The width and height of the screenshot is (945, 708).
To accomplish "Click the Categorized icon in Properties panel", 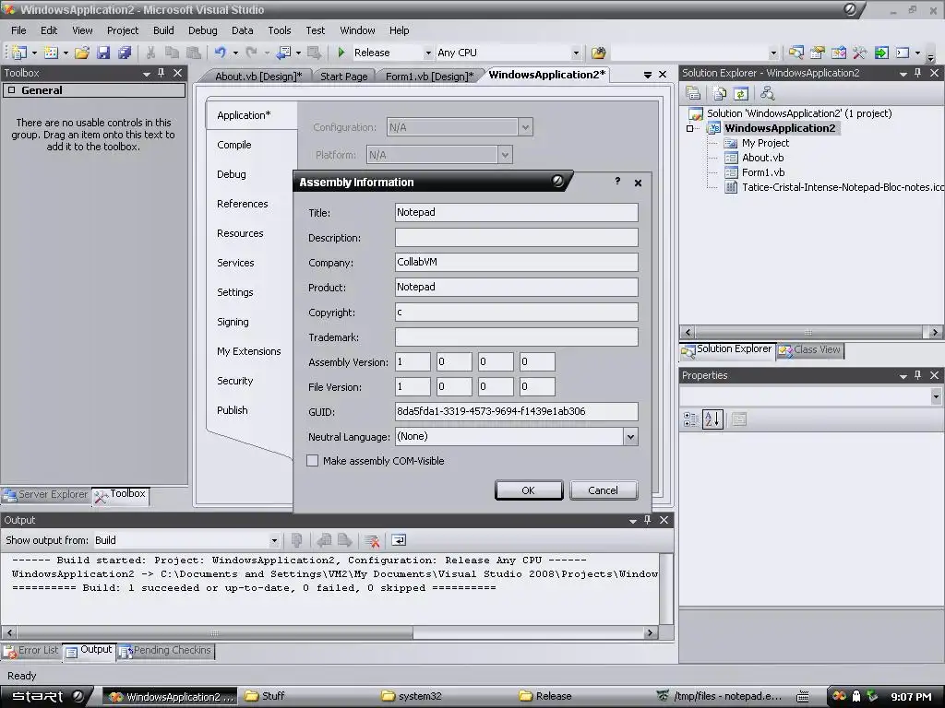I will click(690, 419).
